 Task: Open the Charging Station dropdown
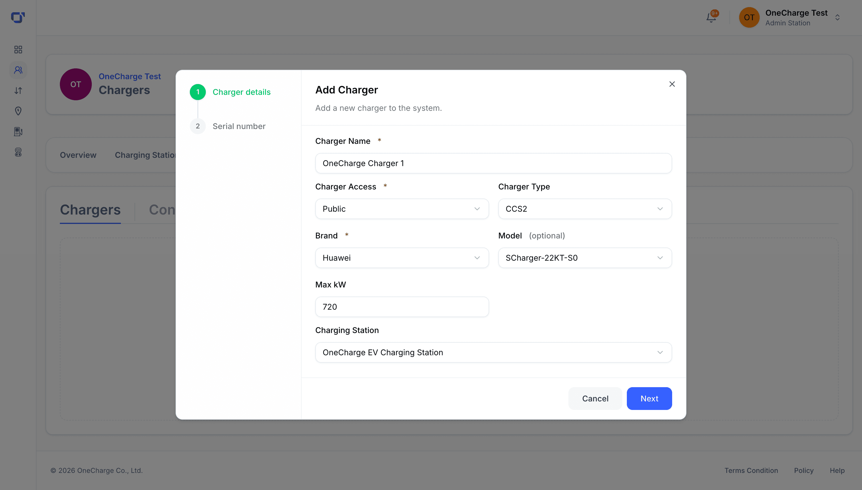pos(493,352)
